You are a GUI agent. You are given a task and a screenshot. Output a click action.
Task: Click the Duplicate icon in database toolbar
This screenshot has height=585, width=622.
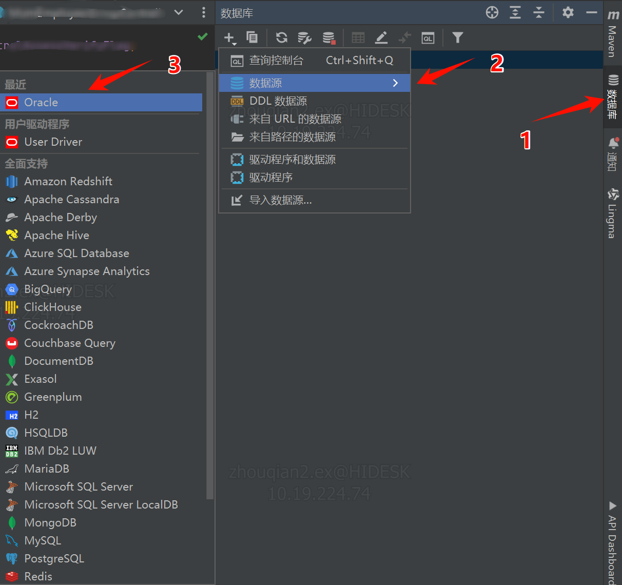(252, 37)
